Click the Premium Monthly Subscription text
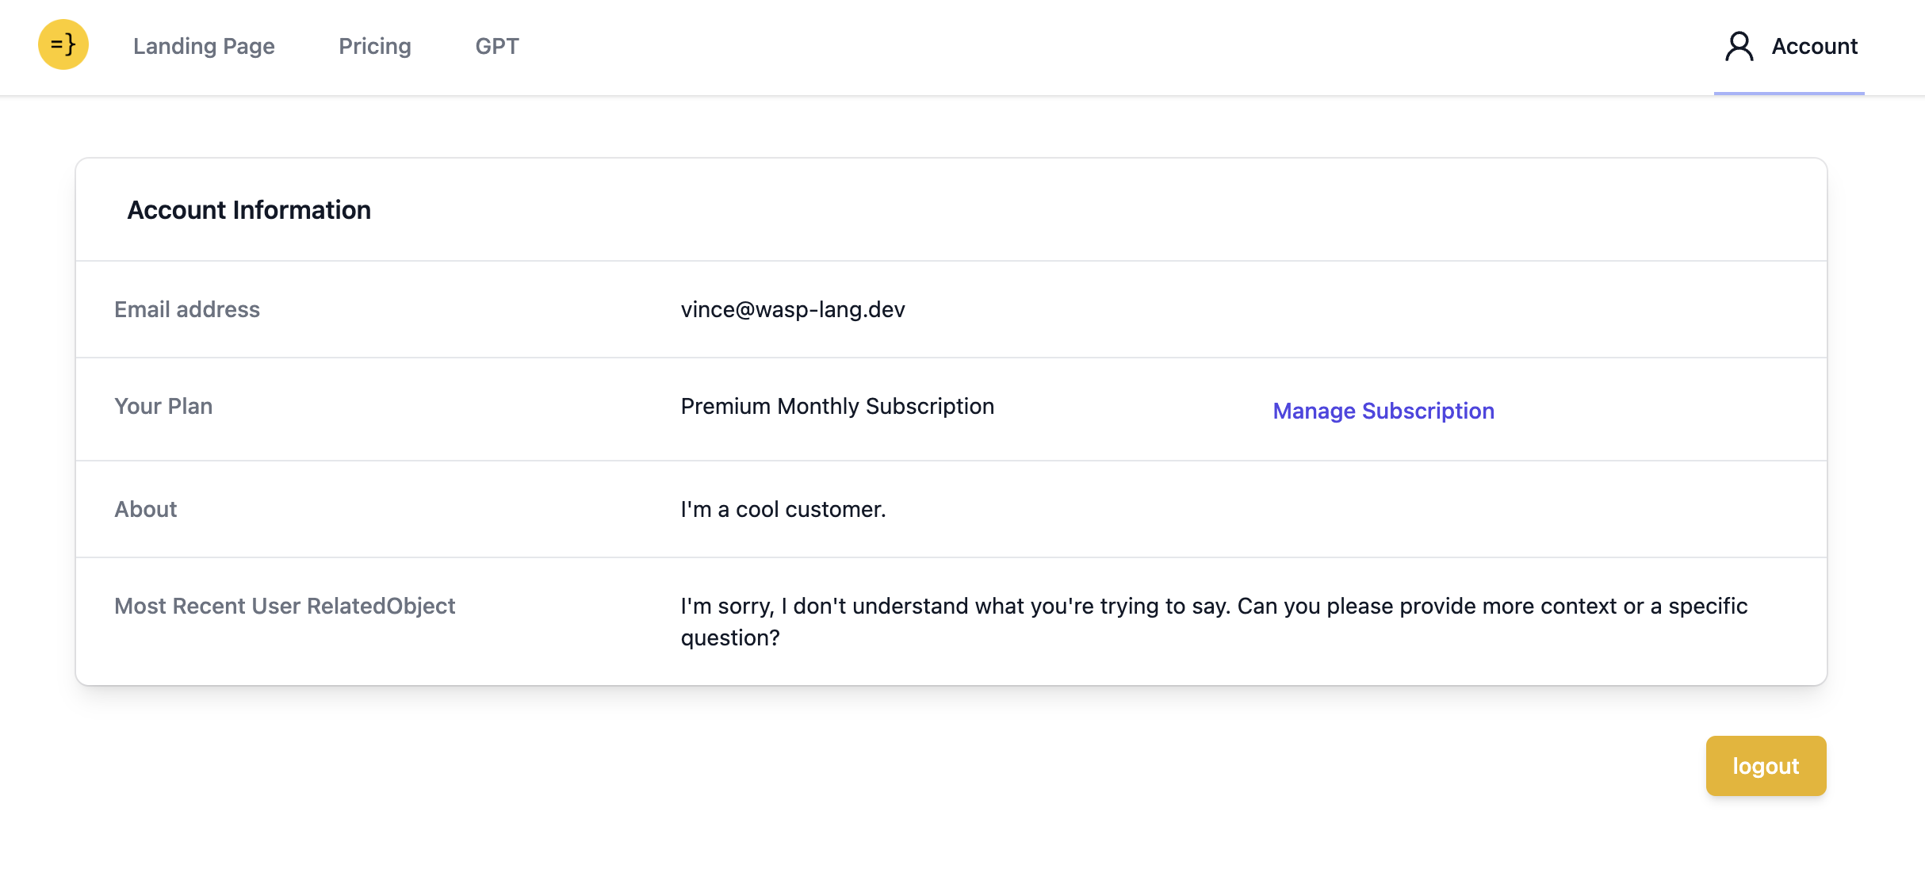 837,406
